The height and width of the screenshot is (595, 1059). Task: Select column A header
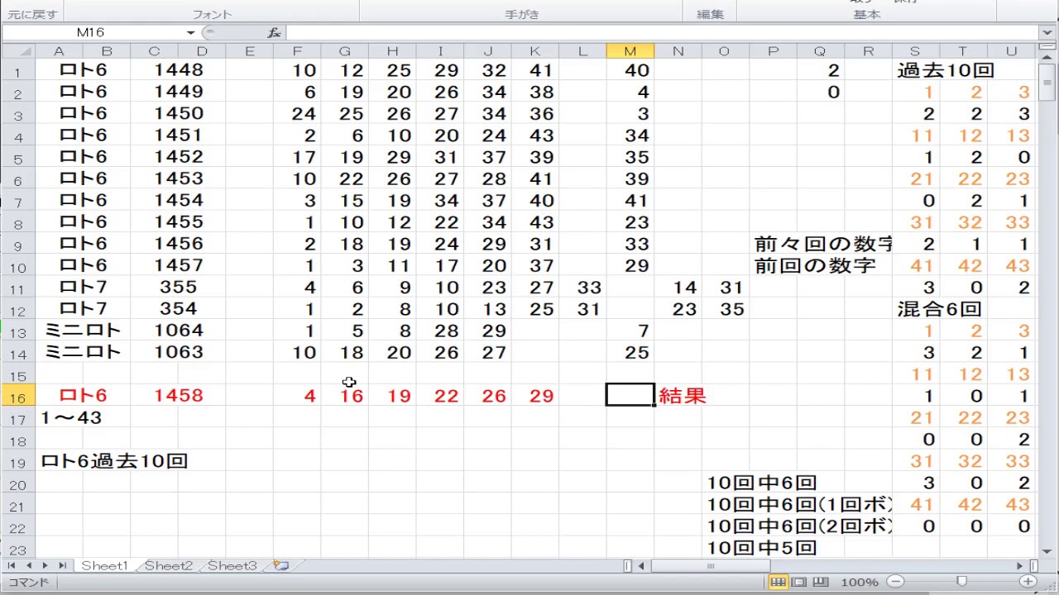tap(59, 51)
